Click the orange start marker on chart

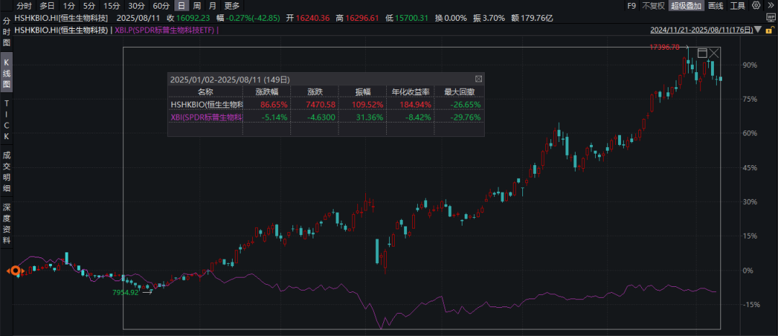[x=15, y=271]
